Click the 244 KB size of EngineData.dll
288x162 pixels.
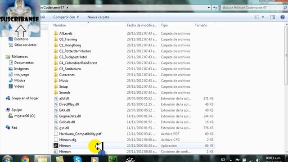208,116
